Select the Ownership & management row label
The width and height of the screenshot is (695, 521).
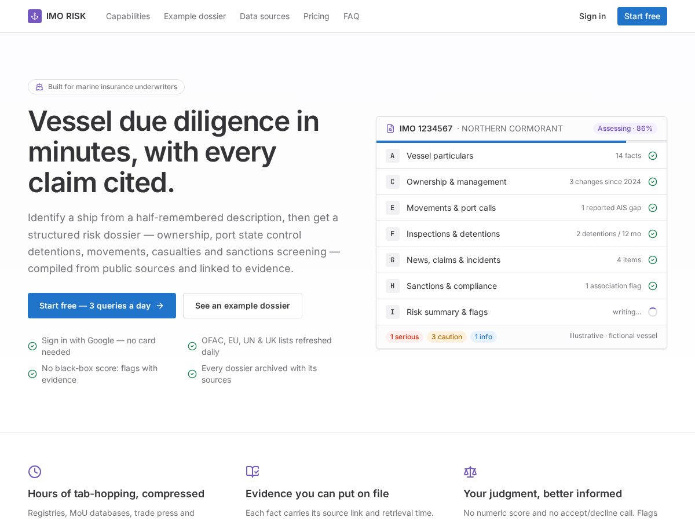(456, 182)
